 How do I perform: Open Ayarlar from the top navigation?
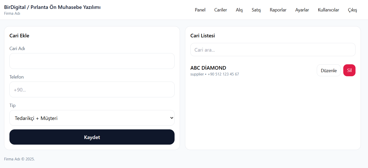302,10
